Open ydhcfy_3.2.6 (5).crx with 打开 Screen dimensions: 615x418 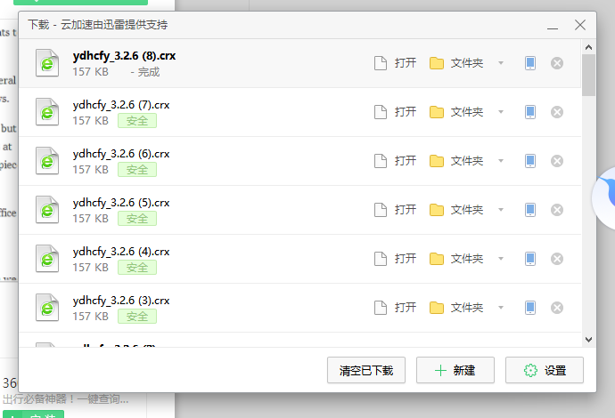click(395, 210)
